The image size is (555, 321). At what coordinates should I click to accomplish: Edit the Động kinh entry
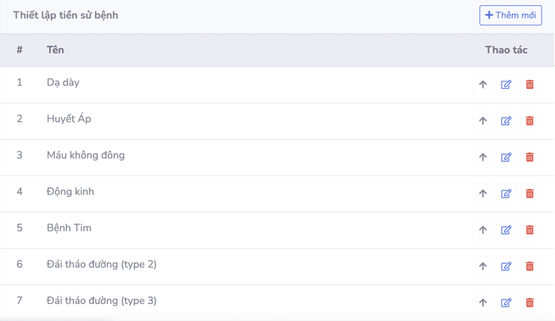[506, 194]
